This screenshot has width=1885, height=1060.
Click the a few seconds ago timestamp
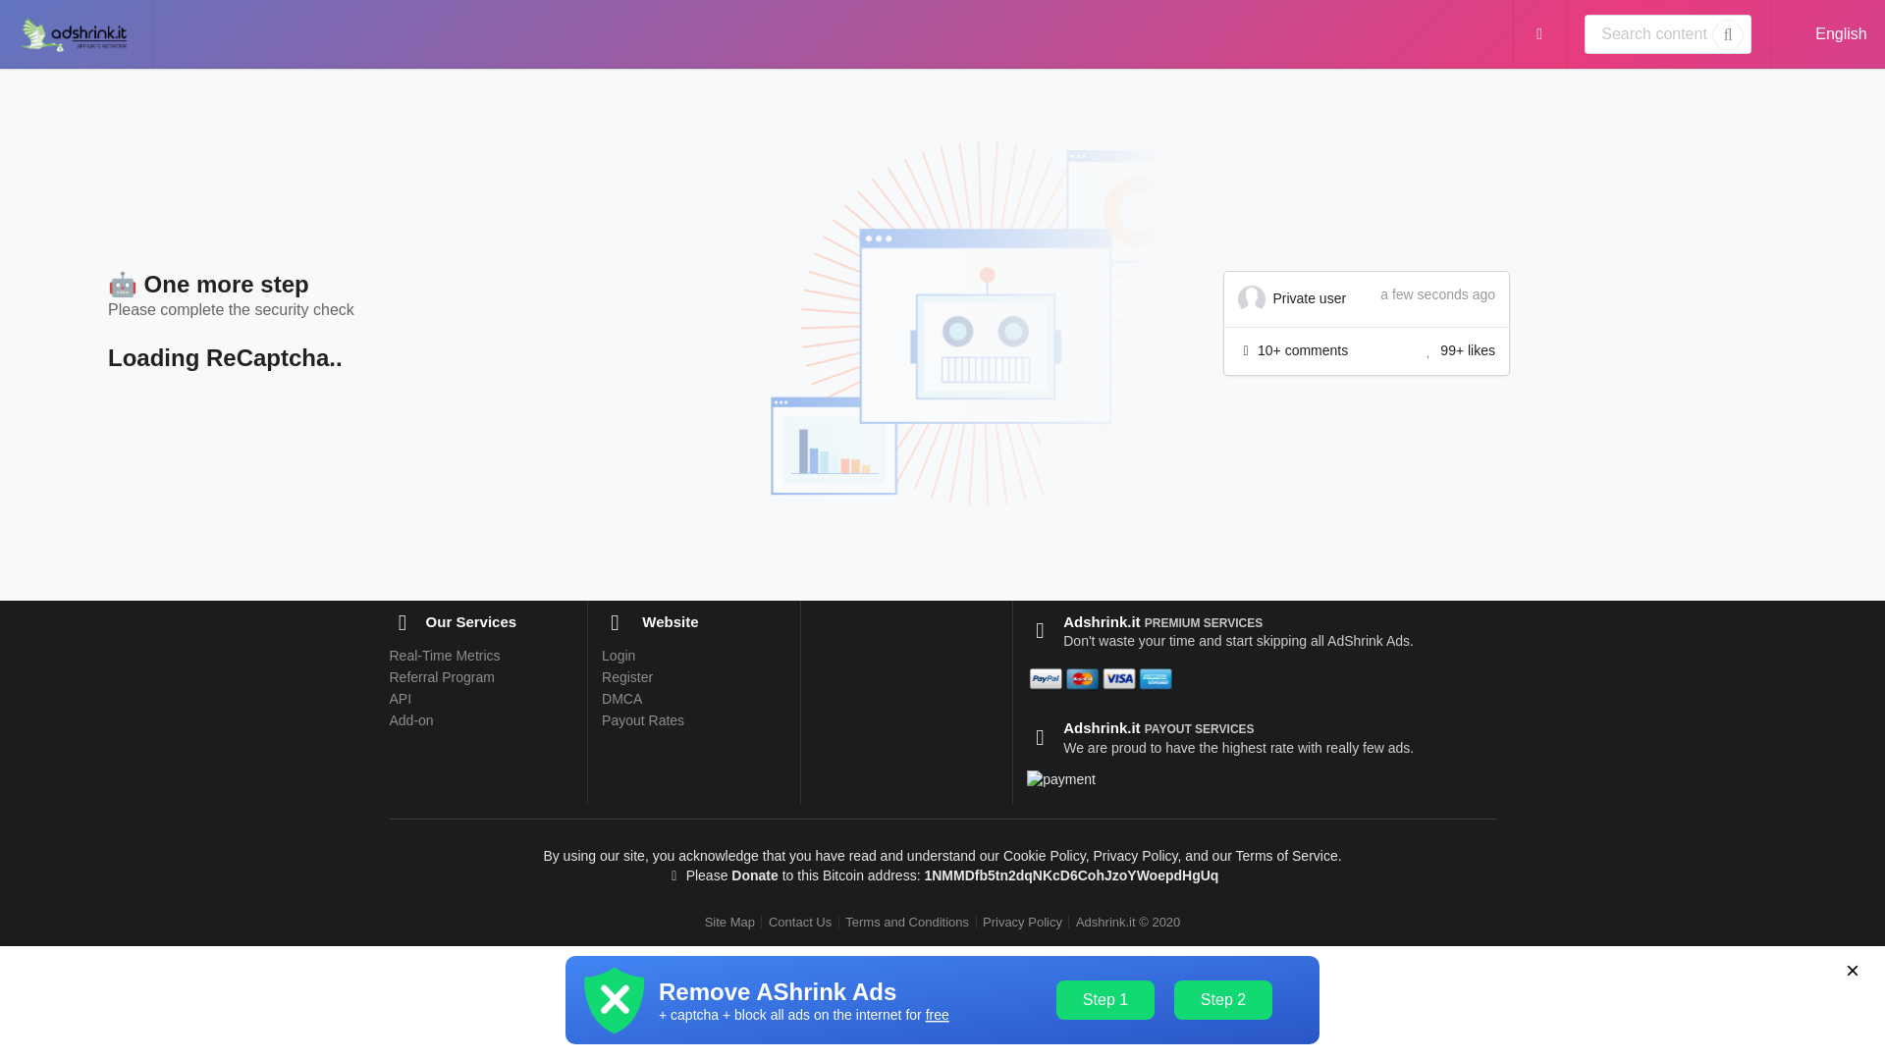[x=1437, y=294]
